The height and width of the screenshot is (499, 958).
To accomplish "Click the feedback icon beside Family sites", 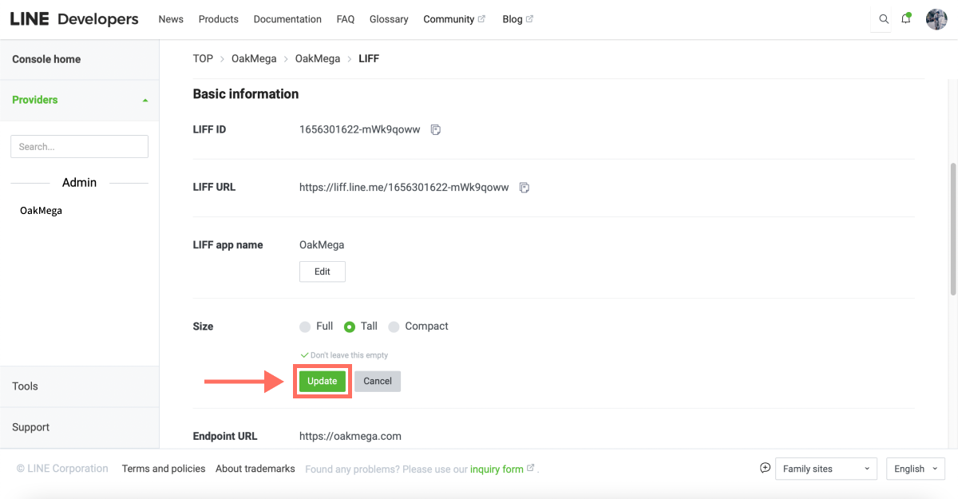I will 765,468.
